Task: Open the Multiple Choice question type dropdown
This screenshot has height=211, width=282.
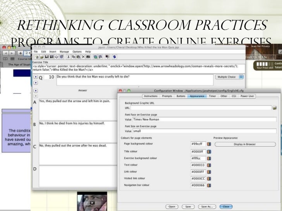Action: coord(230,77)
